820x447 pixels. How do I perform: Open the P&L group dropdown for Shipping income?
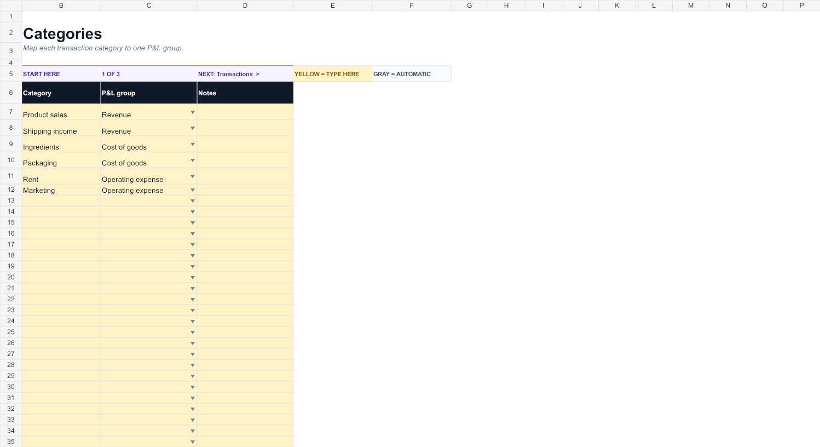point(193,128)
